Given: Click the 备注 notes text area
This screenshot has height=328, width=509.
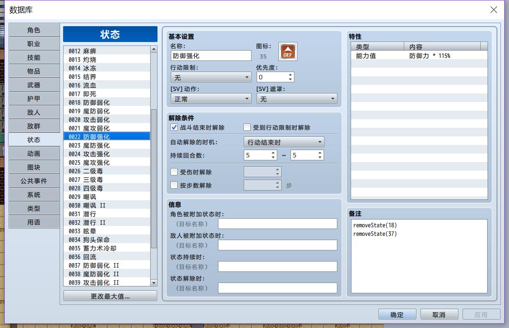Looking at the screenshot, I should click(419, 256).
